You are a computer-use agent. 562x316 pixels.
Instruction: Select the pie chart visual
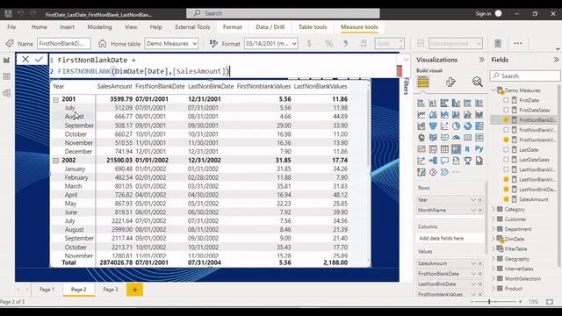[x=456, y=126]
